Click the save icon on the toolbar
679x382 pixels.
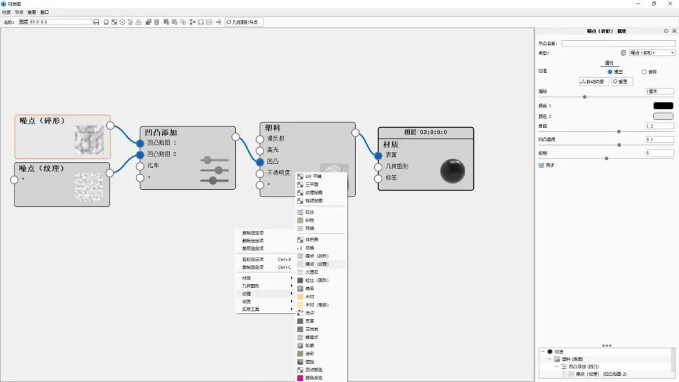[96, 21]
